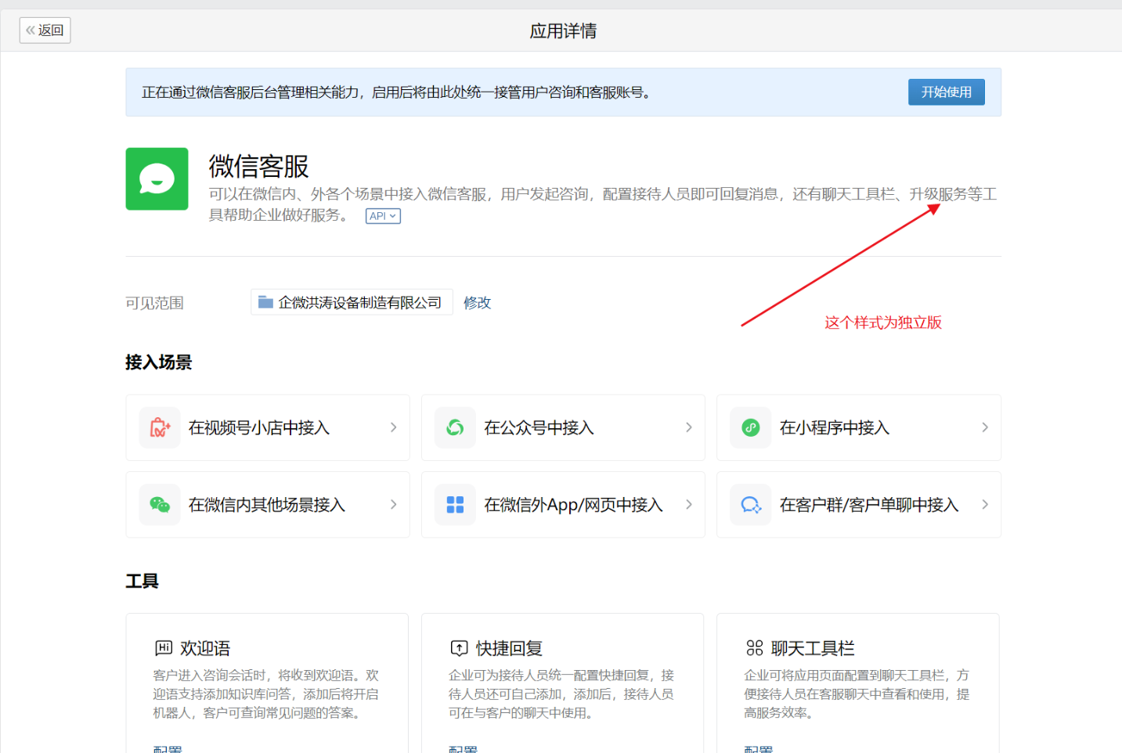1122x753 pixels.
Task: Open 在小程序中接入 label
Action: pos(835,427)
